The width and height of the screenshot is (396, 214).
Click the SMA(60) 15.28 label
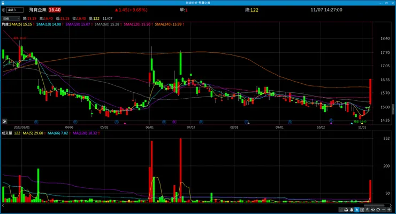[107, 25]
